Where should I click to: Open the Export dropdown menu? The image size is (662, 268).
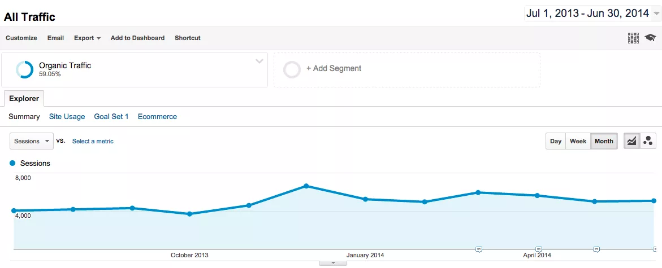pos(88,38)
